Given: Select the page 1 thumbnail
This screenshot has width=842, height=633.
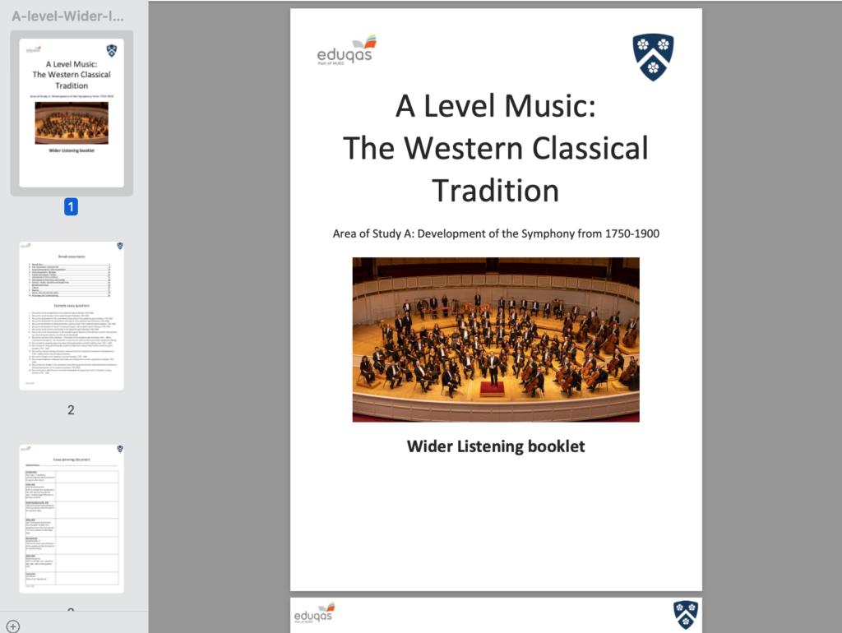Looking at the screenshot, I should click(x=72, y=113).
